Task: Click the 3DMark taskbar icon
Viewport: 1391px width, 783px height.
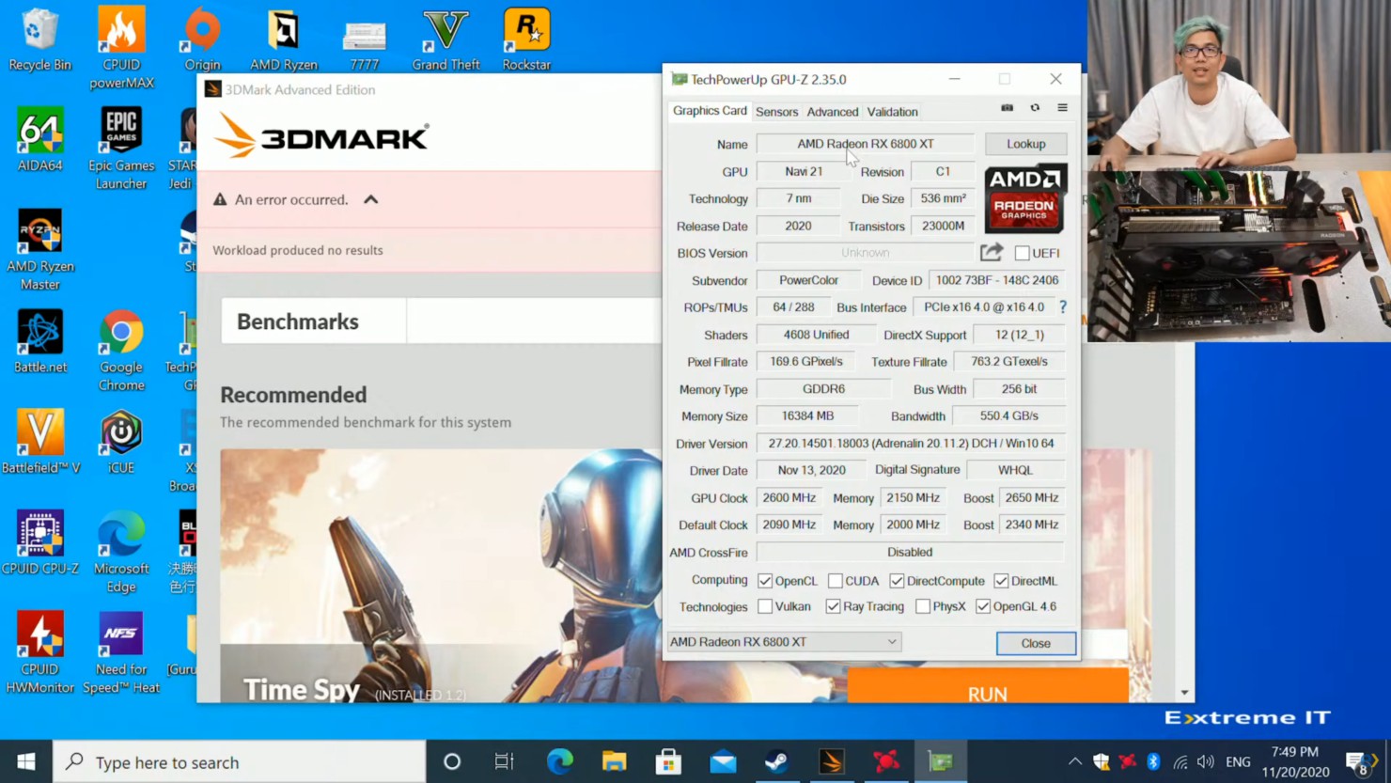Action: tap(832, 761)
